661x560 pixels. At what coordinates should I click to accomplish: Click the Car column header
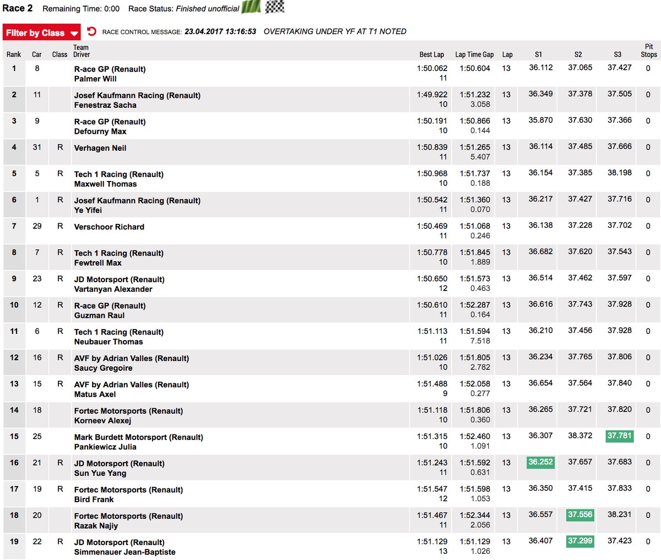[x=37, y=54]
